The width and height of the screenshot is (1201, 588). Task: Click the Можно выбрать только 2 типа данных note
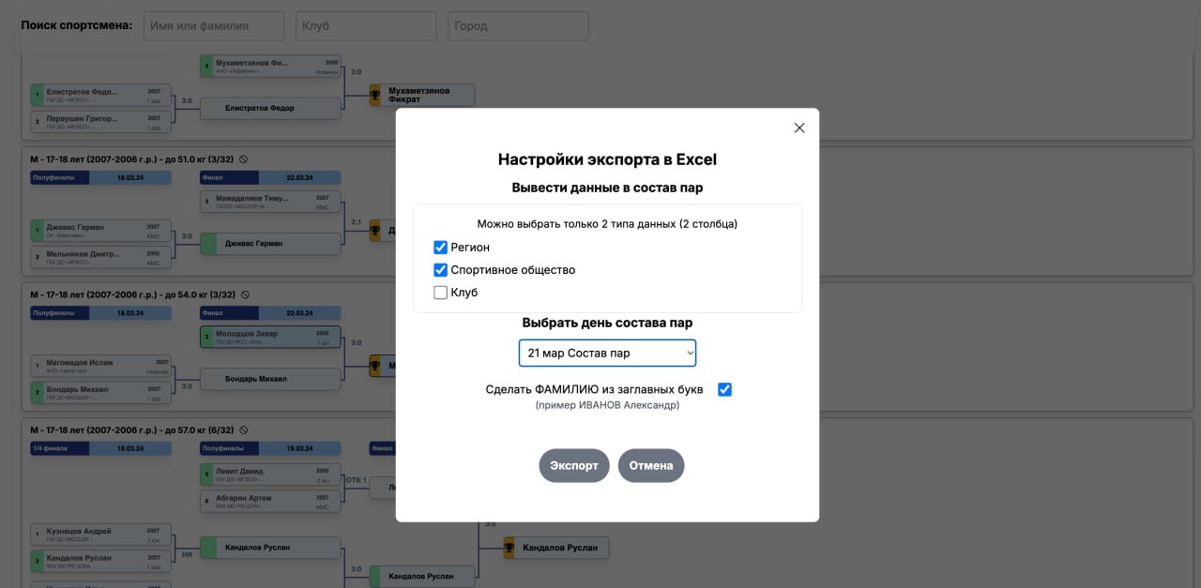point(607,224)
